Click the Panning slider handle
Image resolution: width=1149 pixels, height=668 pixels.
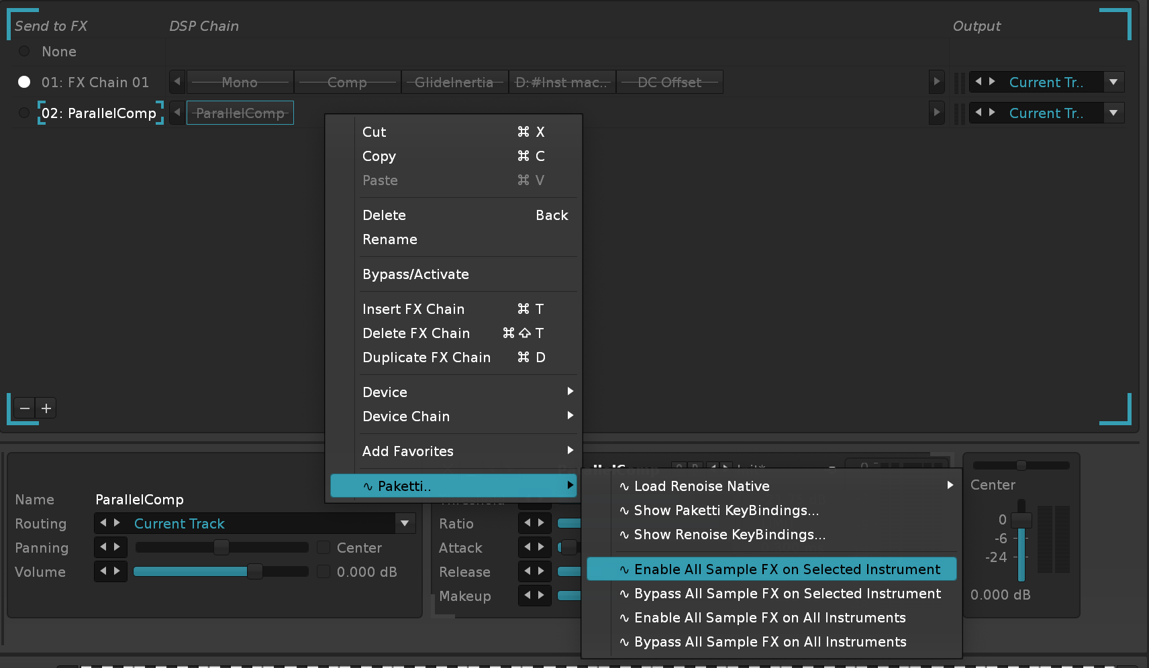pos(221,548)
